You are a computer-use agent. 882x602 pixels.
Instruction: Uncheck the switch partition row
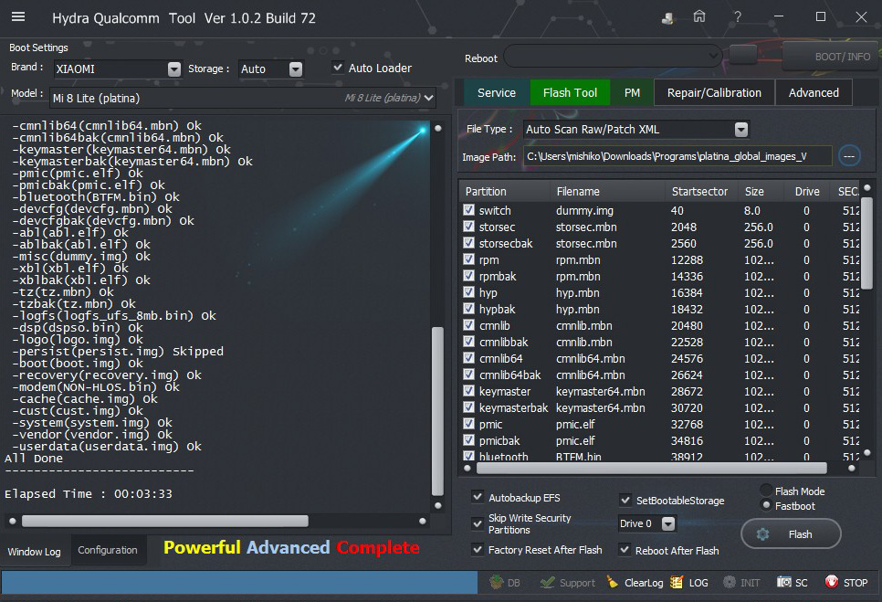468,210
